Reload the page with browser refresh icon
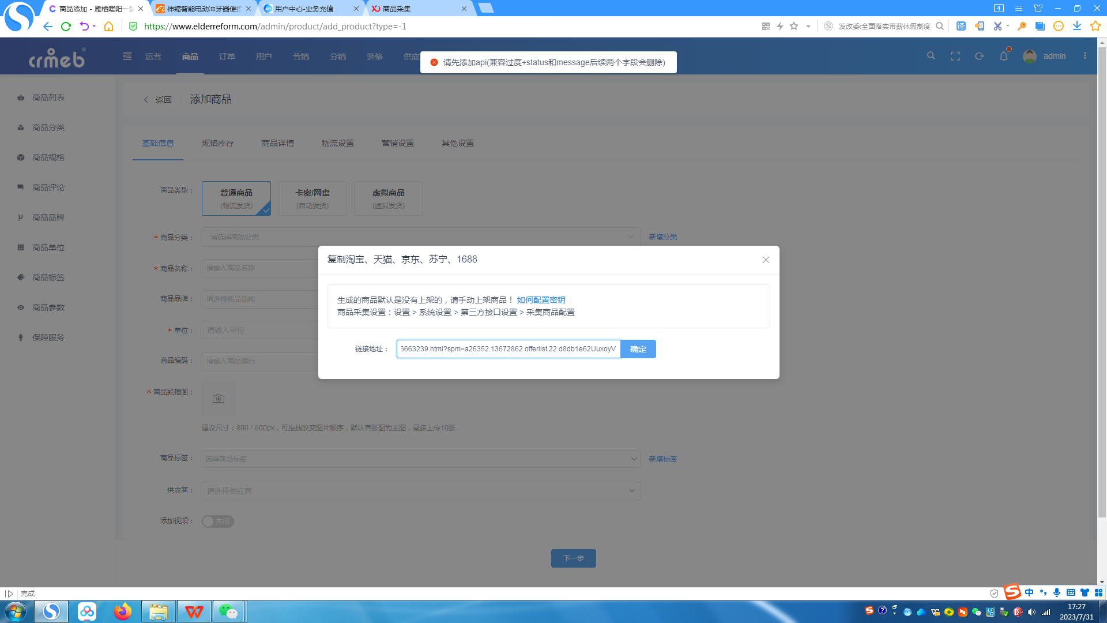Viewport: 1107px width, 623px height. coord(66,27)
